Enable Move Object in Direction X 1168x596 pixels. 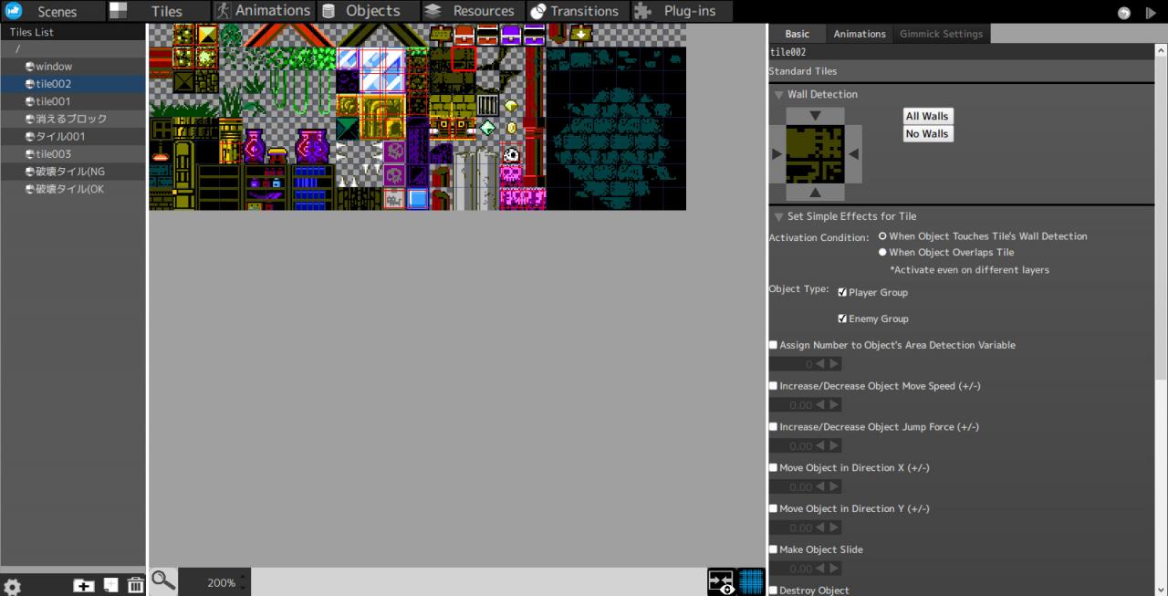point(774,467)
